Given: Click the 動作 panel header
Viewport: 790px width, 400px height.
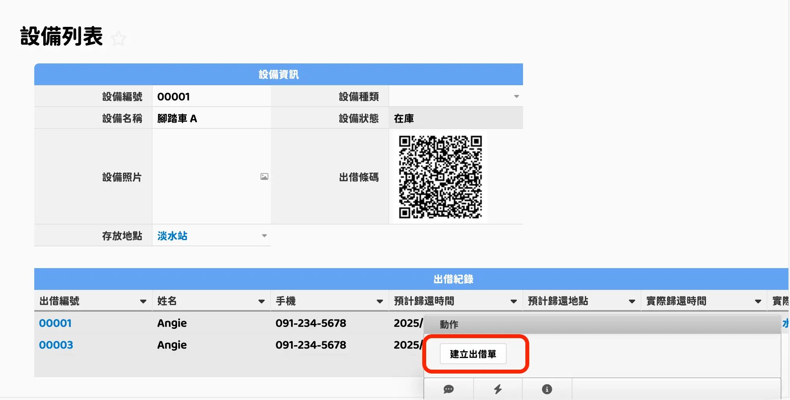Looking at the screenshot, I should click(602, 325).
